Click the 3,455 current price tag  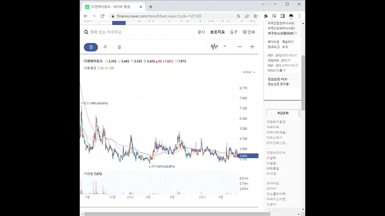point(248,156)
